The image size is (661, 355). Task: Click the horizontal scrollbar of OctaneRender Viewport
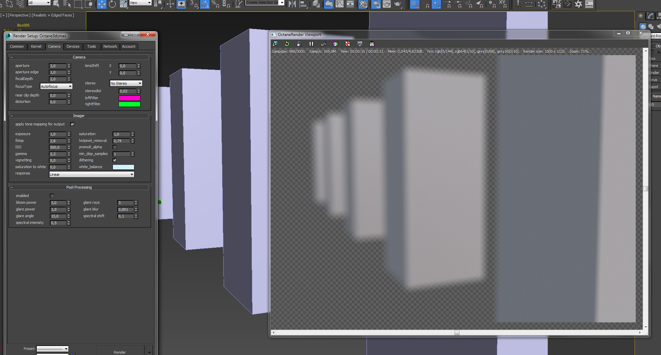[x=457, y=332]
